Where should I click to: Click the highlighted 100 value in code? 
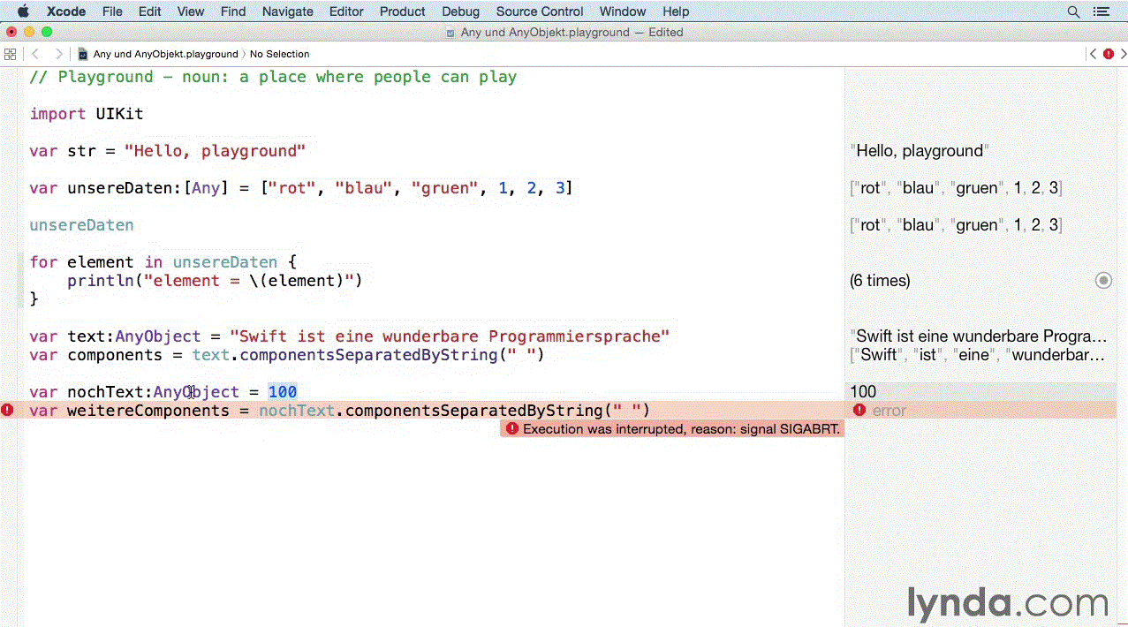[283, 392]
